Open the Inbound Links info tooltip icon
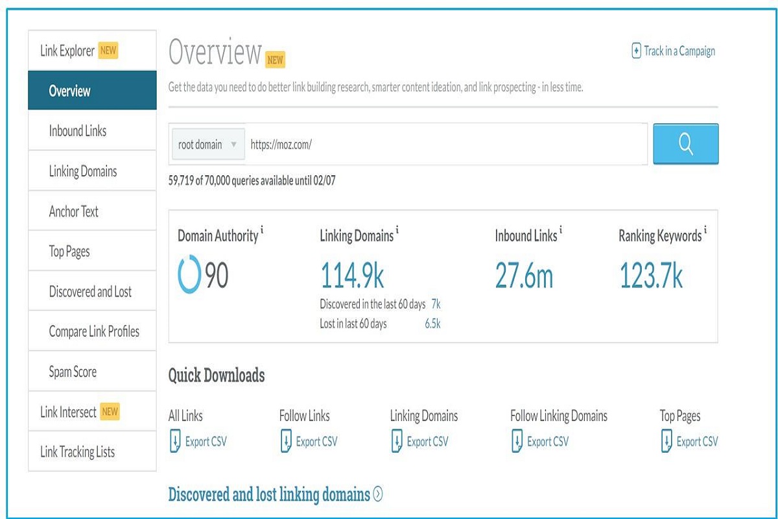 pyautogui.click(x=561, y=230)
